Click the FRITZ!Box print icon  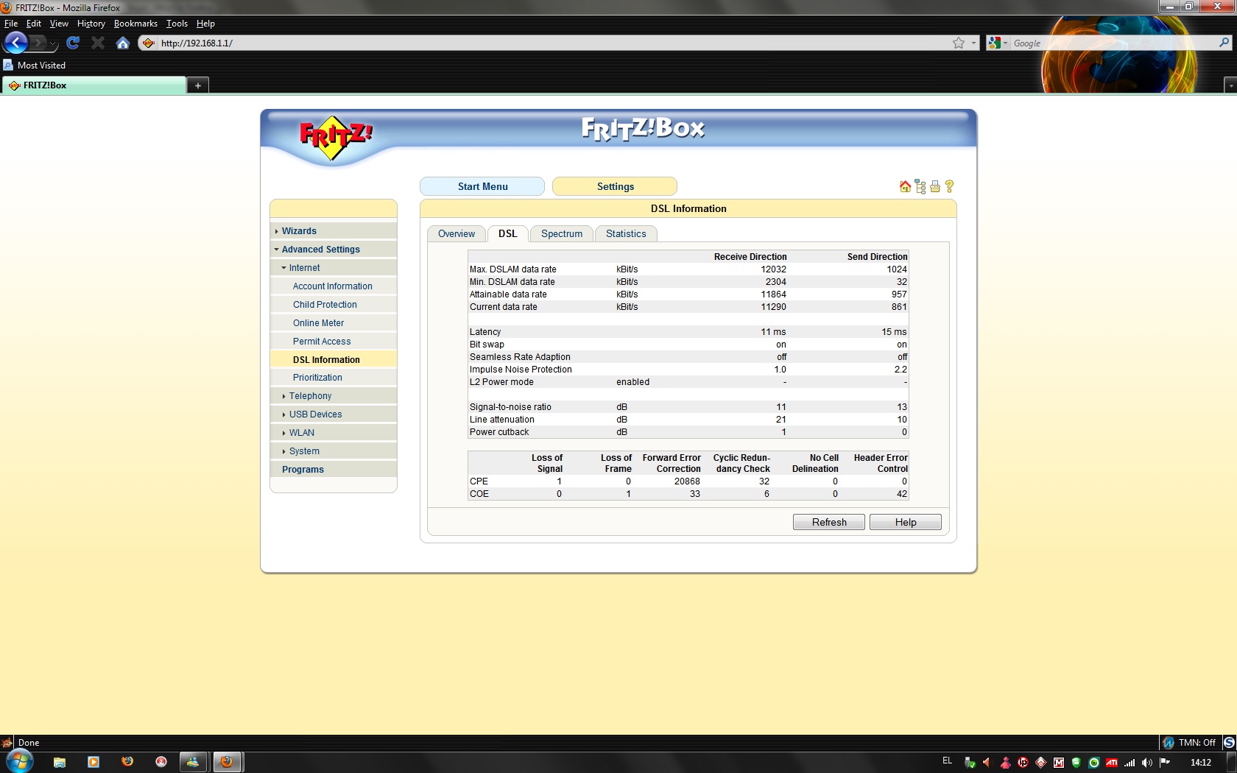click(x=935, y=186)
